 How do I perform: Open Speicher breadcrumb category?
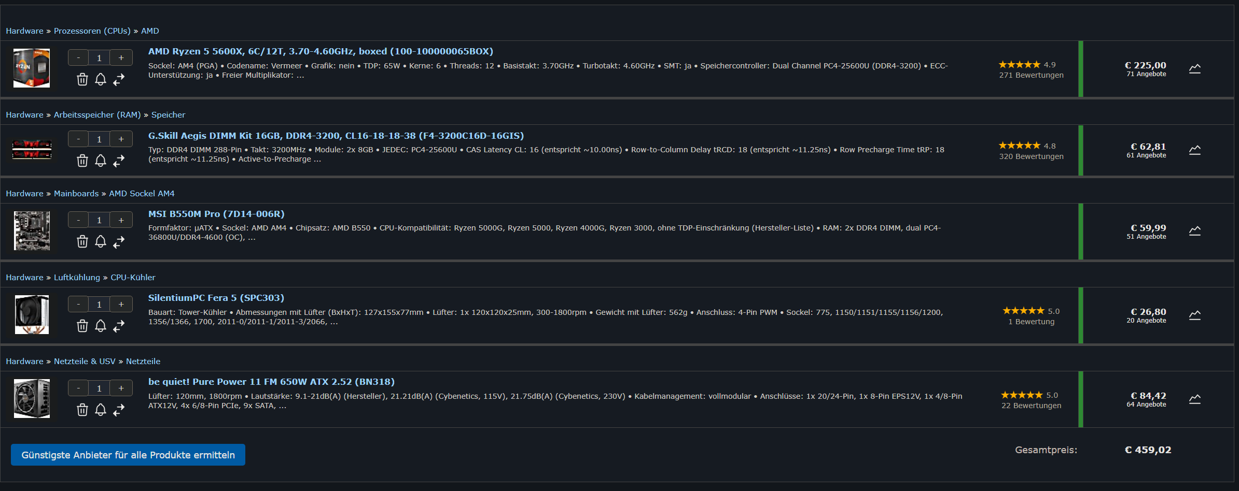click(168, 115)
